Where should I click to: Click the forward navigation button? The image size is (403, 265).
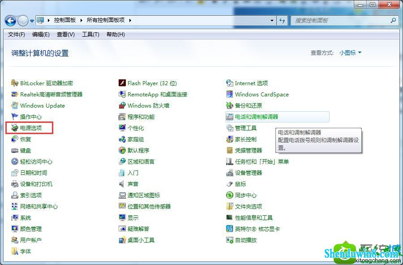click(23, 21)
